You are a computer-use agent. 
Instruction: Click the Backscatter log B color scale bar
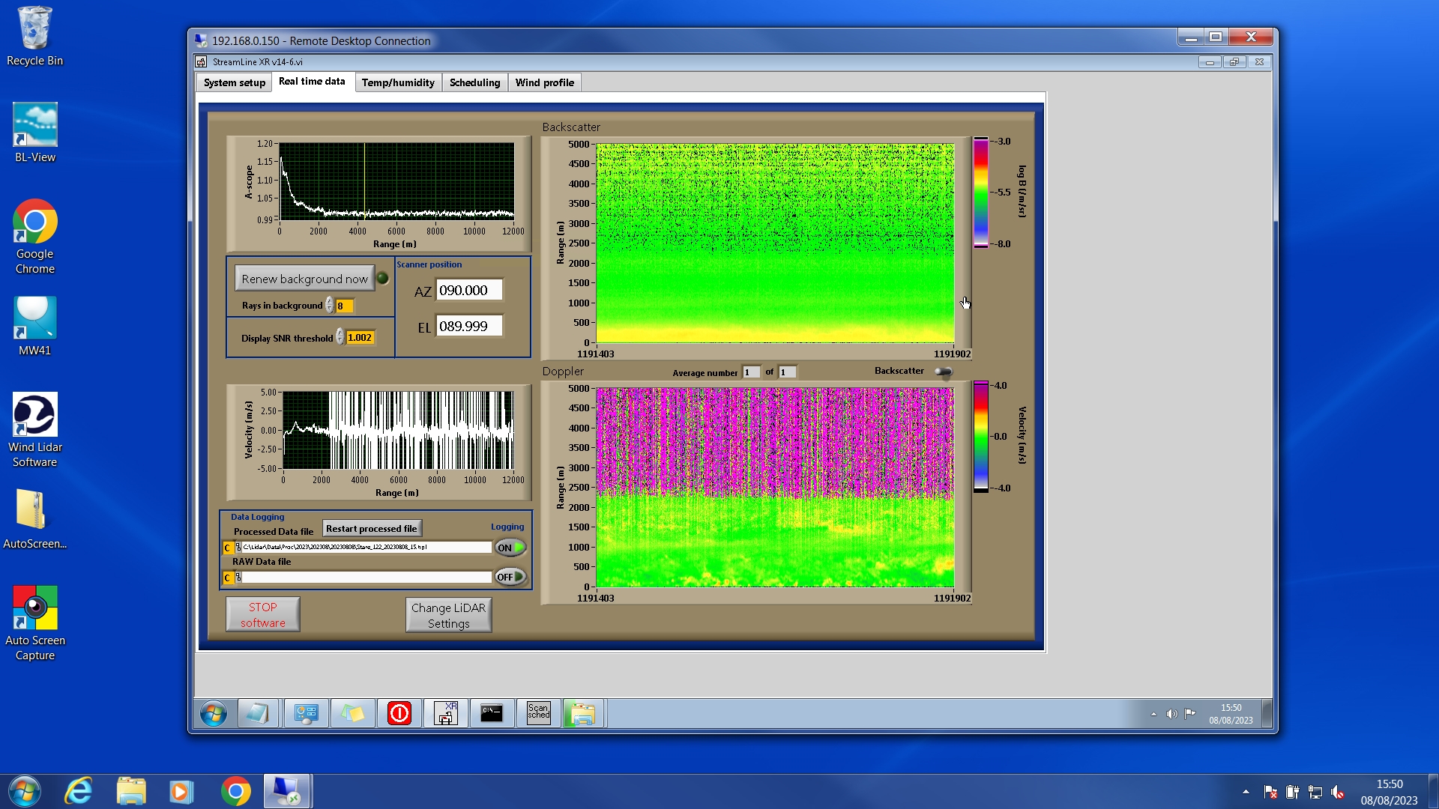980,193
